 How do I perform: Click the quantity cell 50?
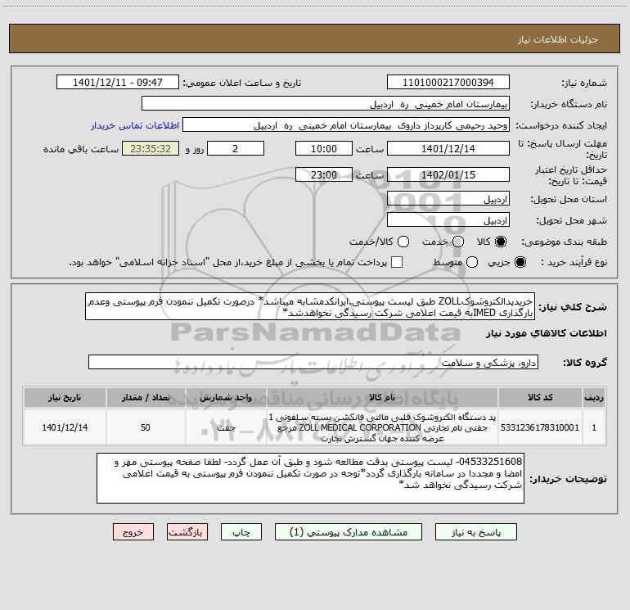[x=146, y=427]
